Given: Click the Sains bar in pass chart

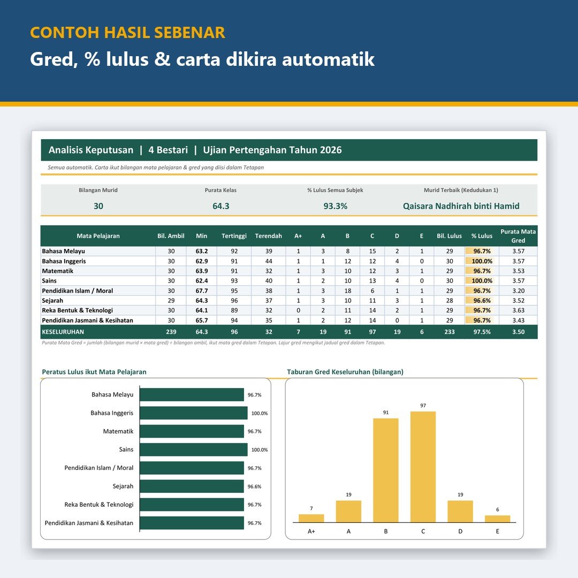Looking at the screenshot, I should tap(194, 450).
